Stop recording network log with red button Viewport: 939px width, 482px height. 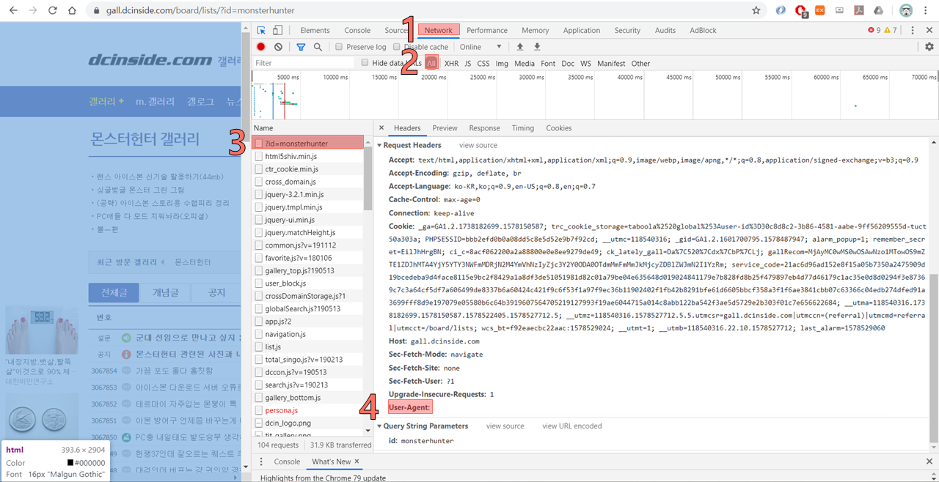[x=261, y=47]
